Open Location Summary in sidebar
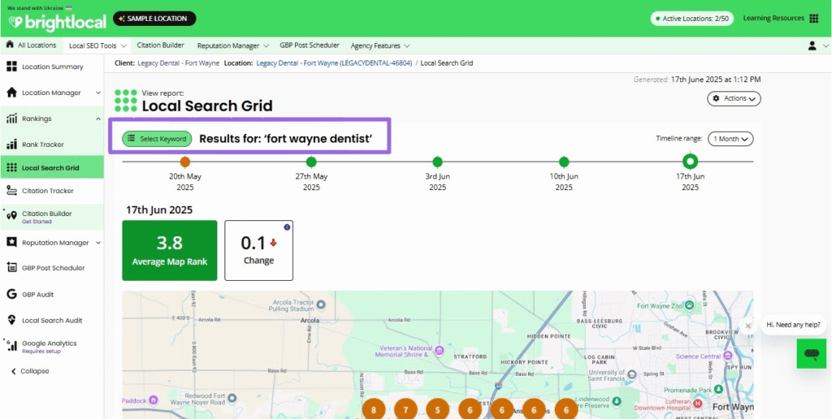Image resolution: width=832 pixels, height=419 pixels. coord(52,67)
